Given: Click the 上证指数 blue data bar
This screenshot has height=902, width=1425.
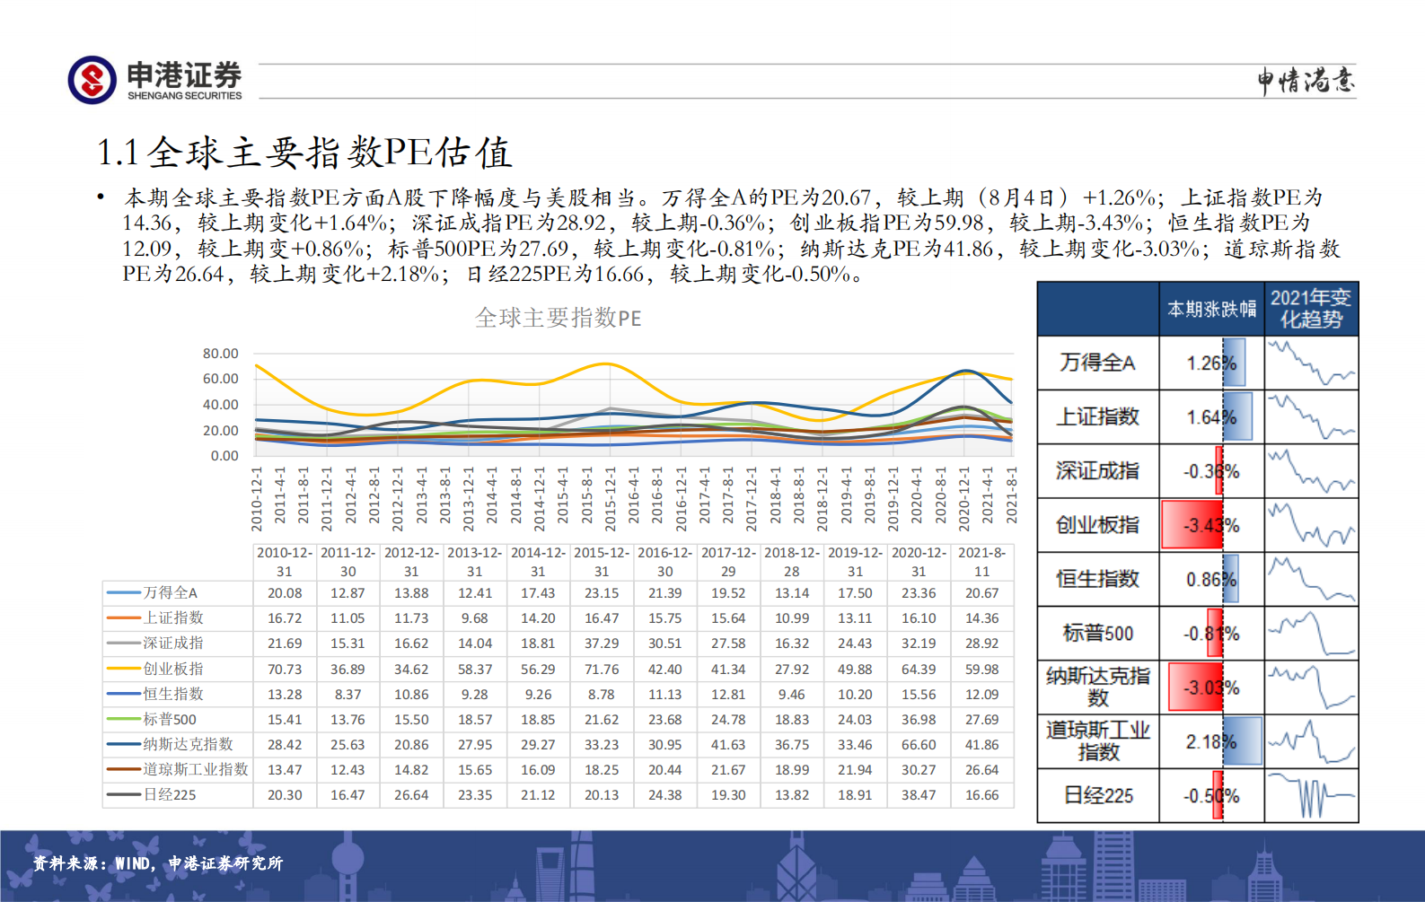Looking at the screenshot, I should pyautogui.click(x=1236, y=416).
